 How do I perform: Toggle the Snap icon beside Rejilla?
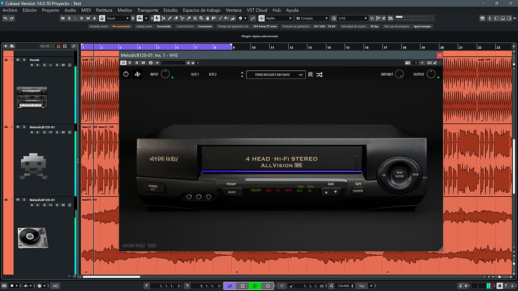pos(262,19)
